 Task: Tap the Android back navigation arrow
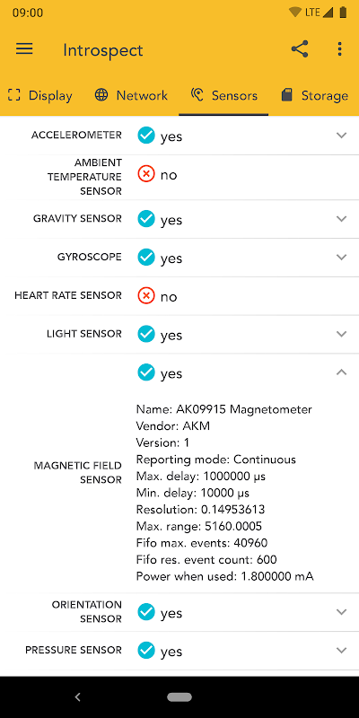point(78,697)
